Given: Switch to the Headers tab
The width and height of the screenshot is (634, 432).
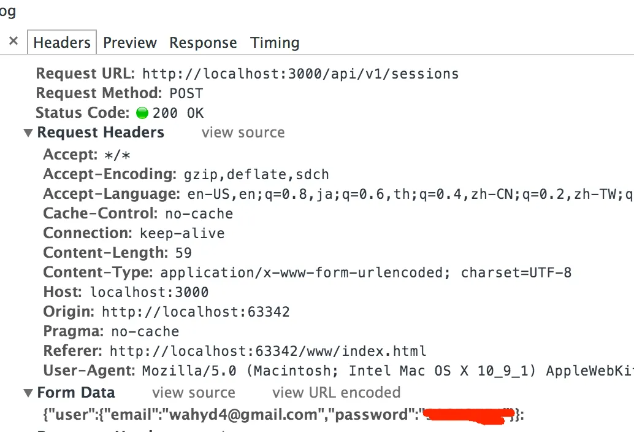Looking at the screenshot, I should point(62,42).
